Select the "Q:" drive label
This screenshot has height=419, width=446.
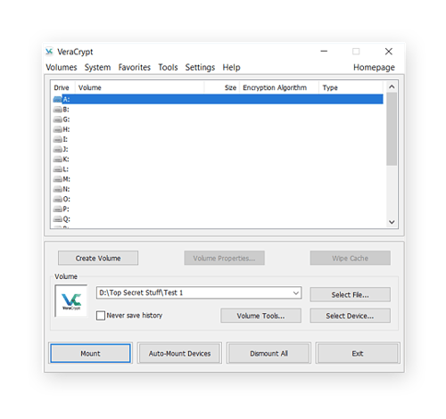pyautogui.click(x=66, y=219)
